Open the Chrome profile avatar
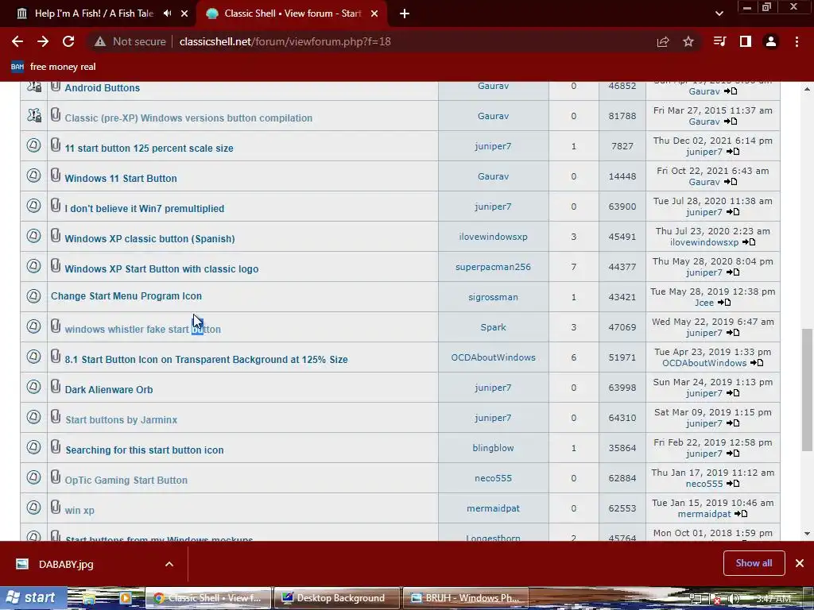This screenshot has width=814, height=610. pos(771,41)
